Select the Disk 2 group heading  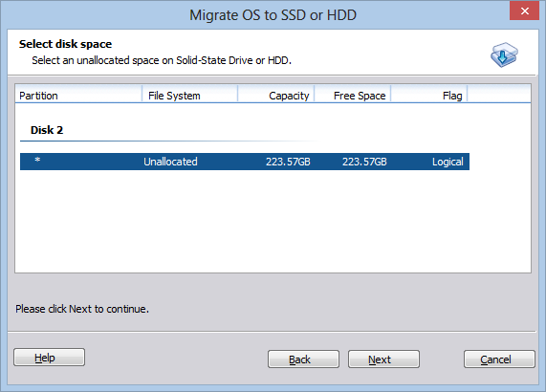[47, 130]
